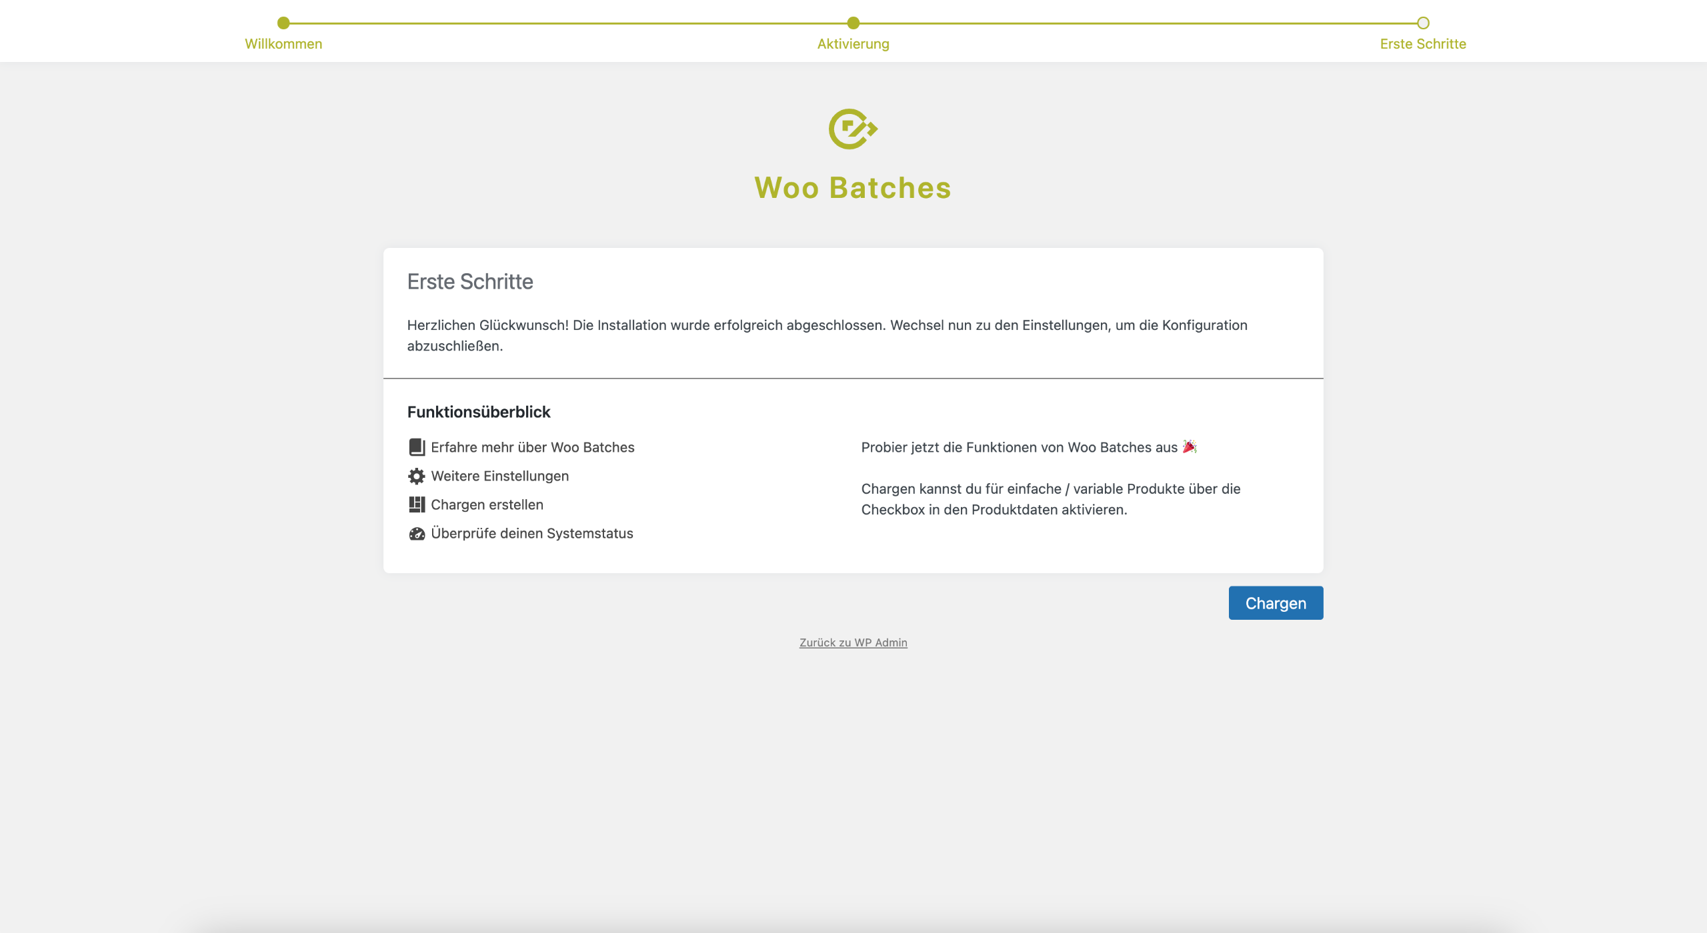Viewport: 1707px width, 933px height.
Task: Click the Erste Schritte hollow progress dot
Action: (1423, 23)
